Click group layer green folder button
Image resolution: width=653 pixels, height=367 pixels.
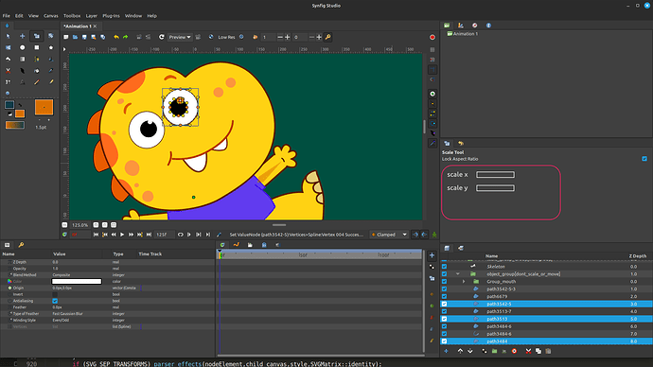tap(494, 351)
